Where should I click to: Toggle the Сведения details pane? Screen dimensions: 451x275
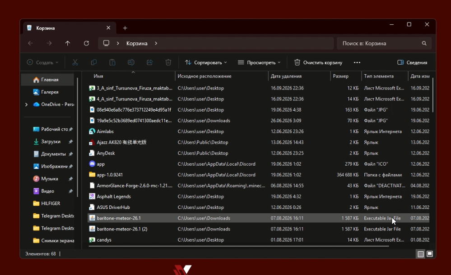pos(412,62)
